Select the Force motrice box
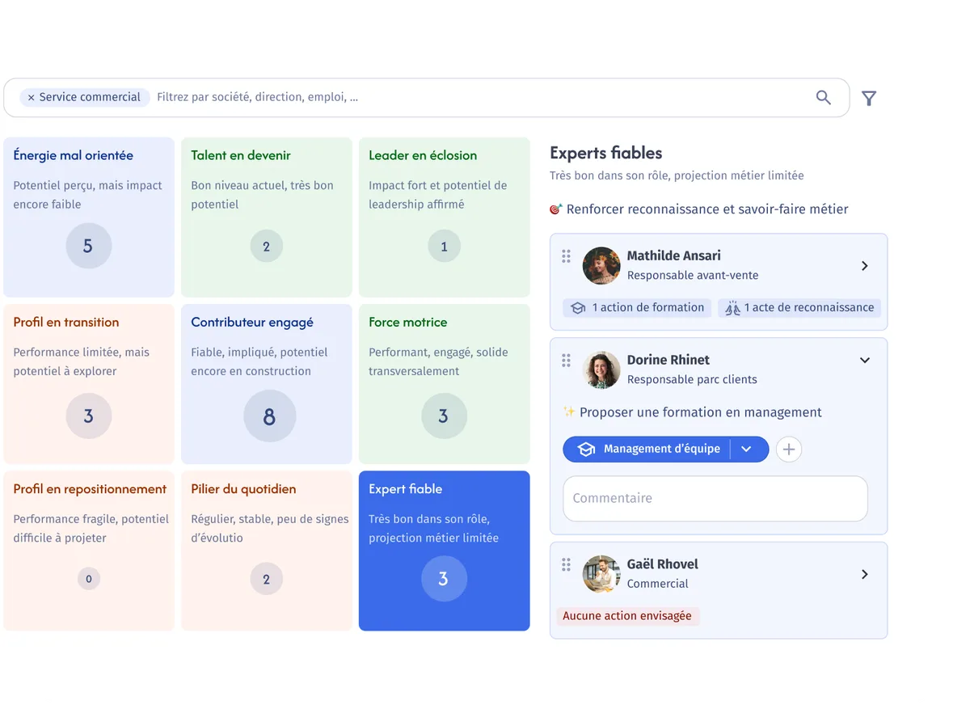The height and width of the screenshot is (705, 970). pos(445,384)
